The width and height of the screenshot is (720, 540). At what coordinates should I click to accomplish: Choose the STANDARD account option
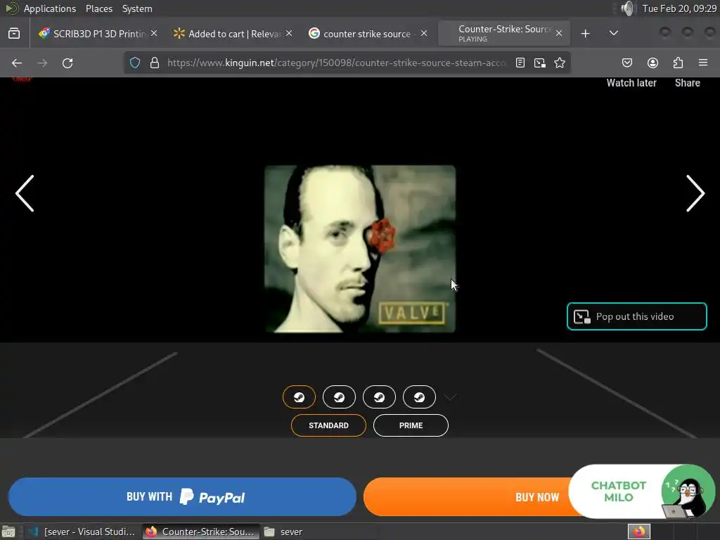pos(328,425)
